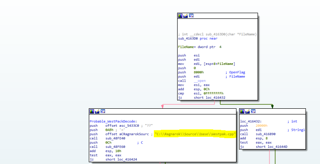Click the '; int' comment in loc_416432 node
Image resolution: width=320 pixels, height=164 pixels.
pyautogui.click(x=292, y=121)
